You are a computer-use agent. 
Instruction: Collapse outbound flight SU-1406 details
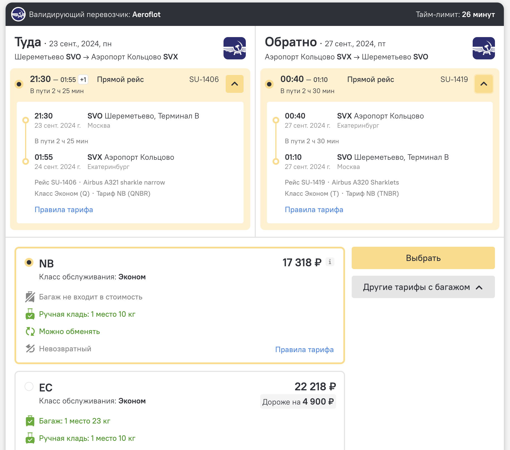(235, 84)
